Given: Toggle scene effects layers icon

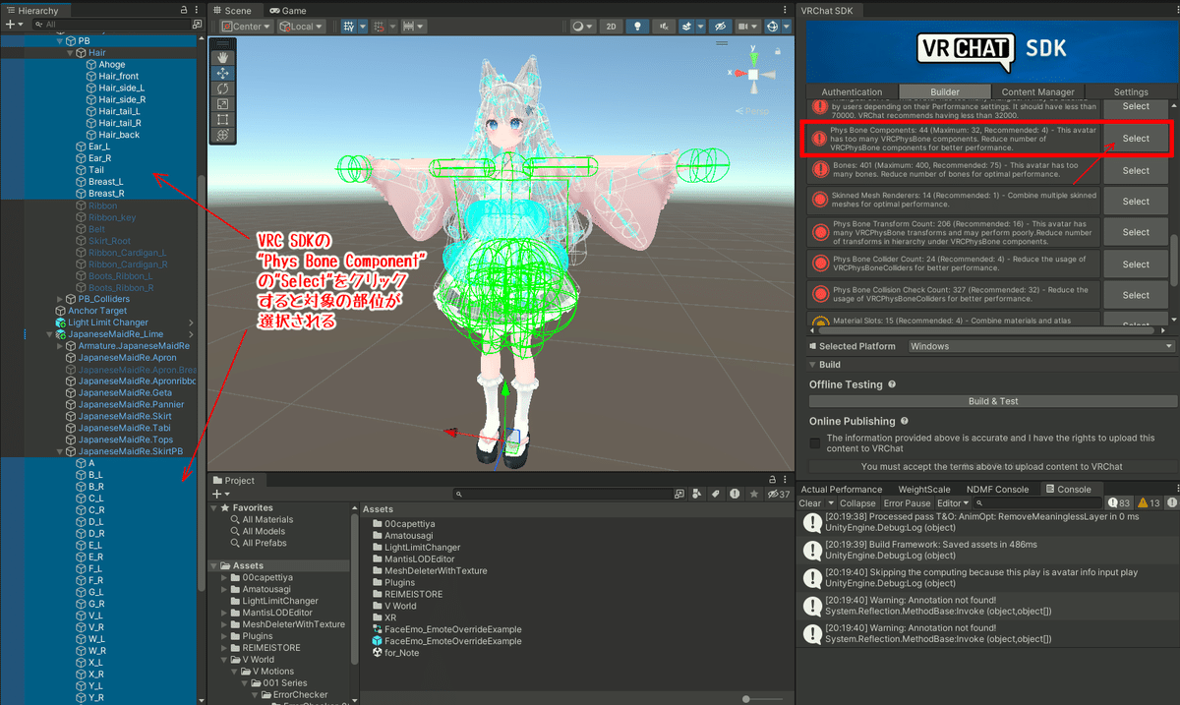Looking at the screenshot, I should 688,27.
